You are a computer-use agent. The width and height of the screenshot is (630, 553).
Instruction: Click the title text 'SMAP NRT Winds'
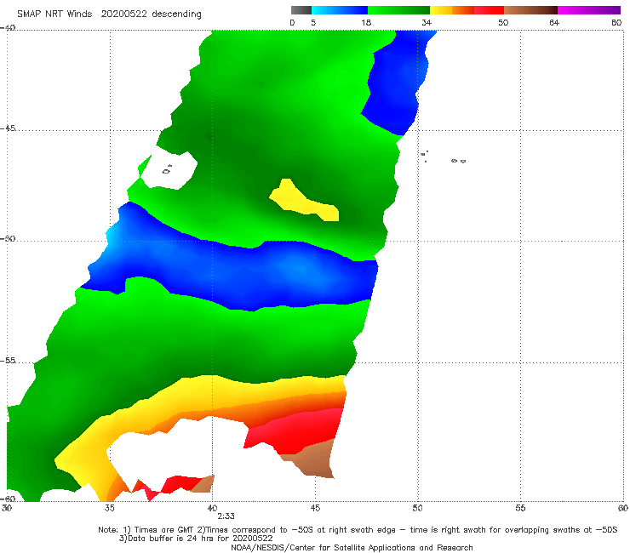coord(54,14)
